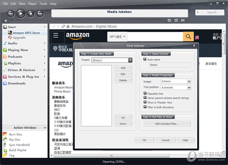Expand the Playing Now arrow
The image size is (228, 165).
[44, 50]
